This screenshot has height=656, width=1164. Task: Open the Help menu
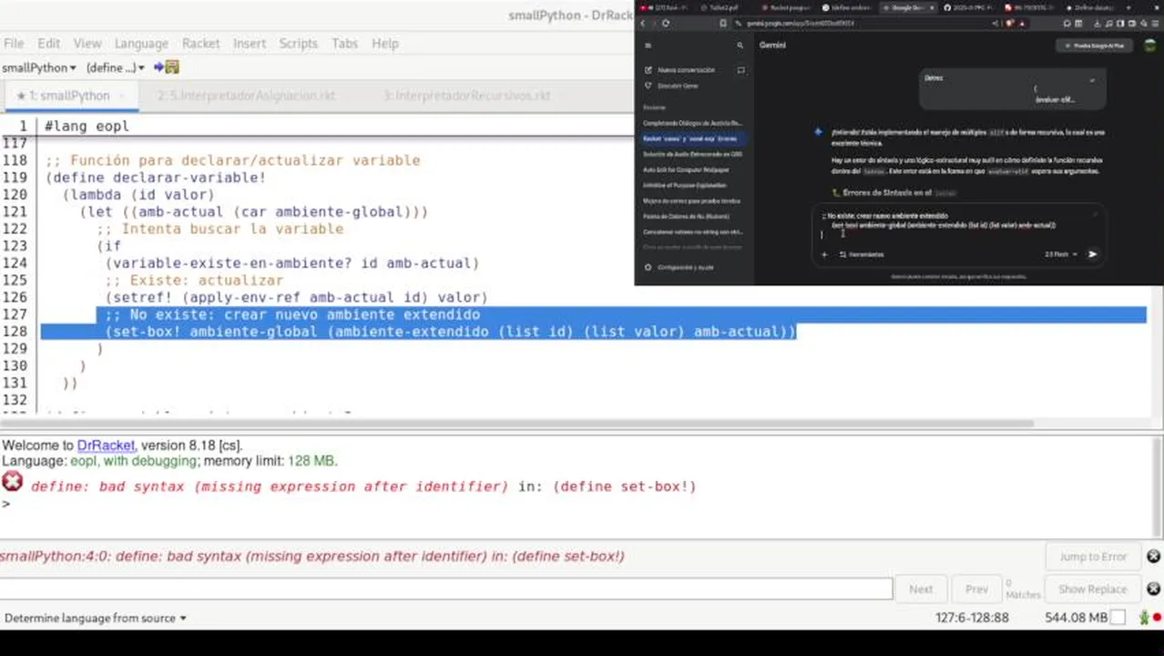384,43
